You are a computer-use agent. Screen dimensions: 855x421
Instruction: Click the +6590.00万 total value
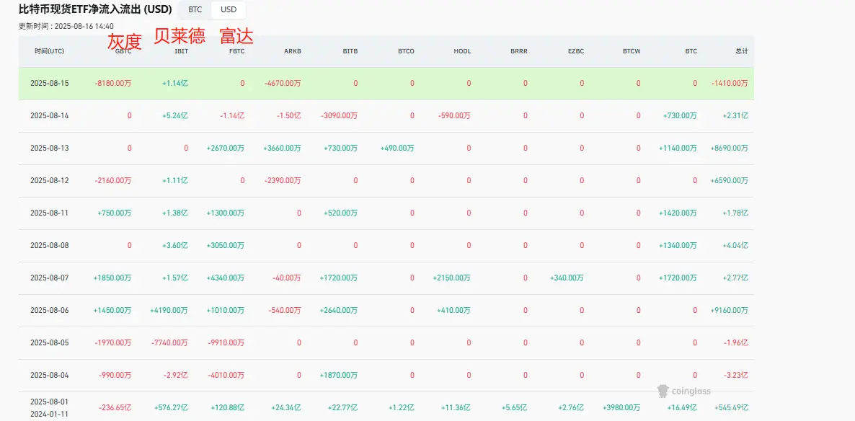(730, 180)
